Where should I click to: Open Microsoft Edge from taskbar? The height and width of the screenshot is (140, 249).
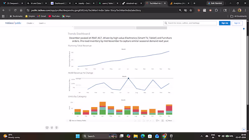point(143,136)
